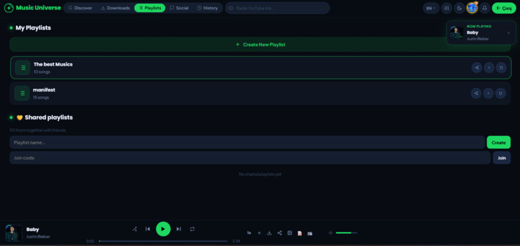
Task: Click the image icon in player bar
Action: pos(290,233)
